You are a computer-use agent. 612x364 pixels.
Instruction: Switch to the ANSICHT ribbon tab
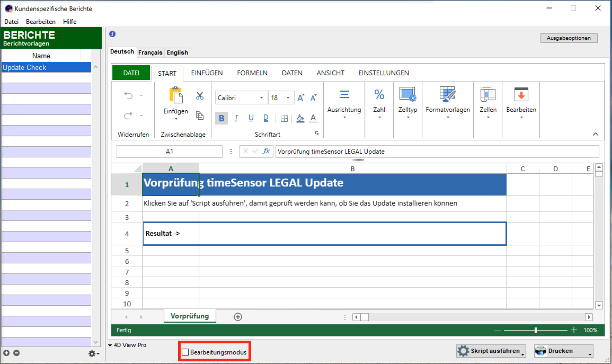[331, 73]
